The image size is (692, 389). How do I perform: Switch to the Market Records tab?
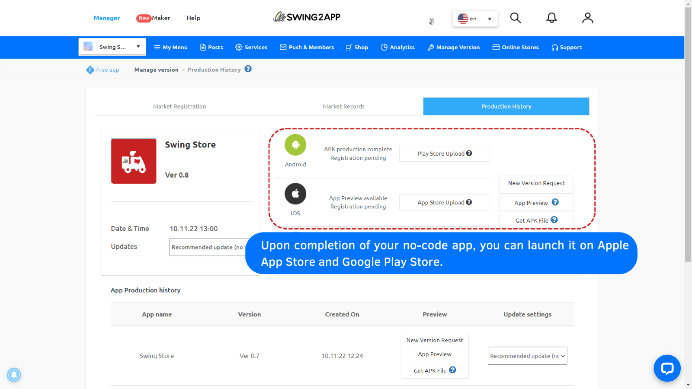[343, 106]
